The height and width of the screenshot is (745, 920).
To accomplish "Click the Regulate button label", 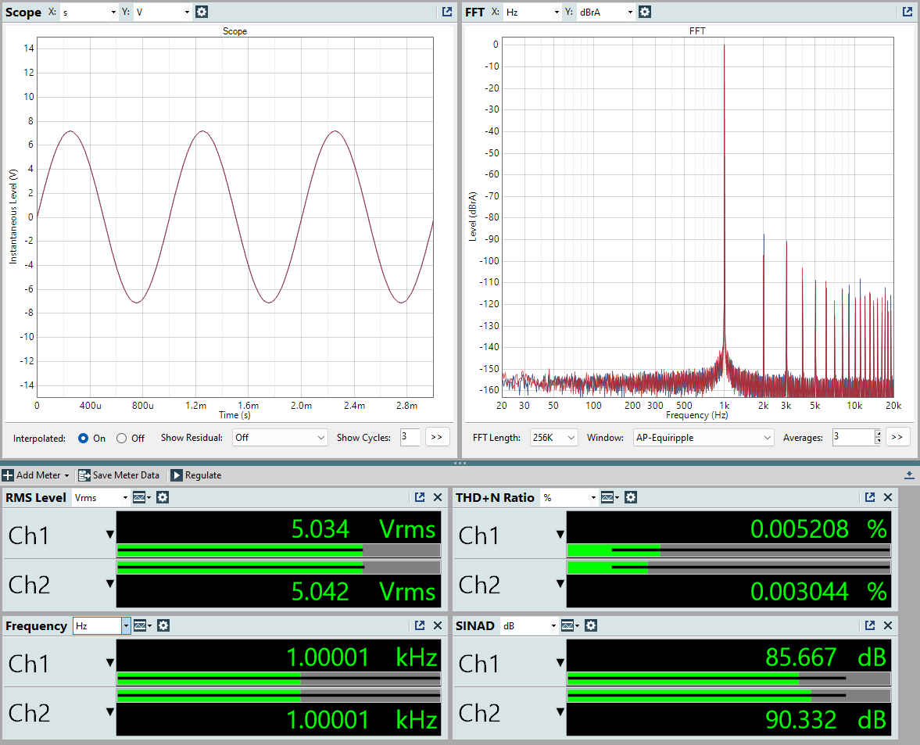I will coord(203,475).
